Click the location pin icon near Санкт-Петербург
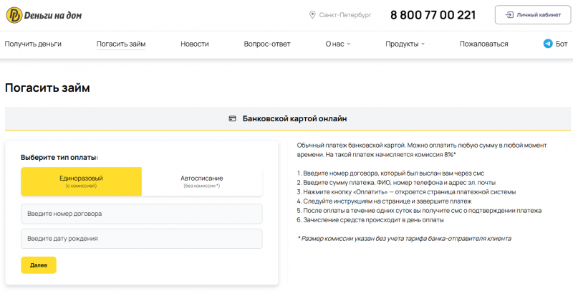 tap(312, 15)
